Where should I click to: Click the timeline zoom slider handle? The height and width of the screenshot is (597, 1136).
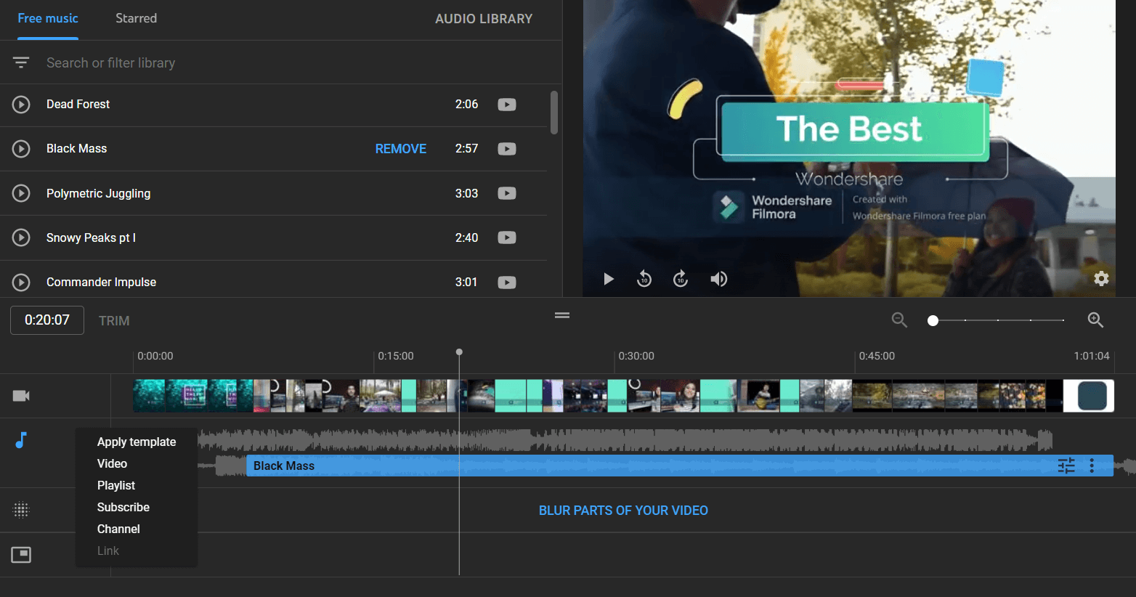click(933, 320)
